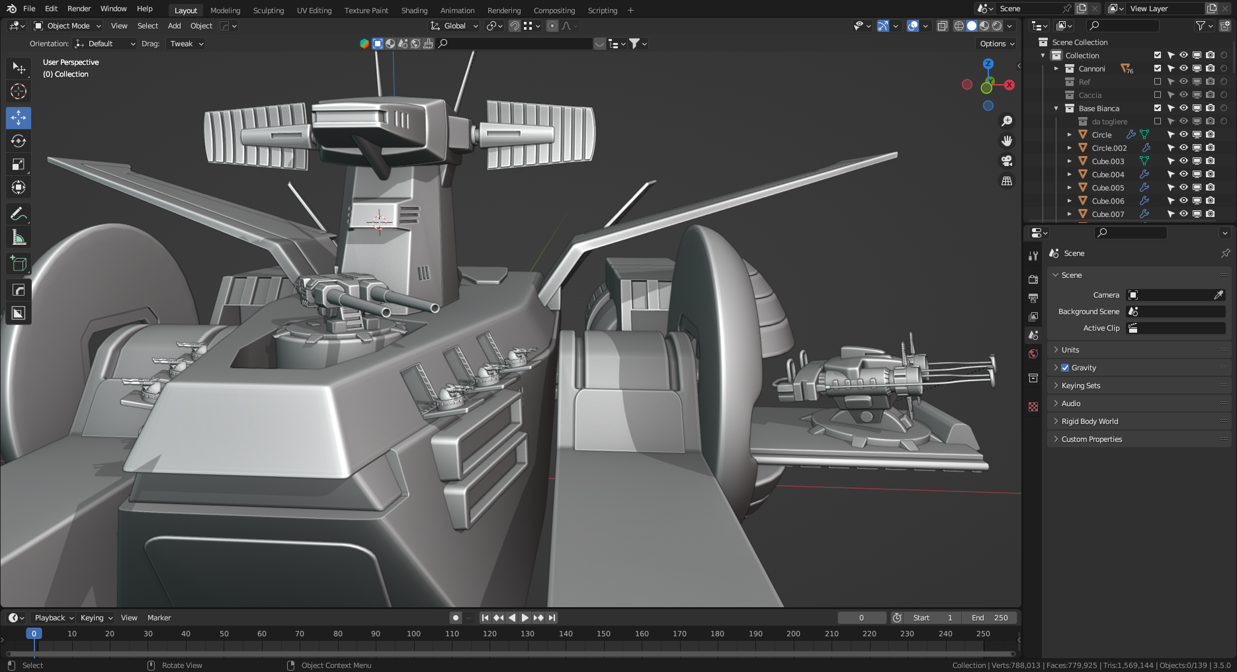
Task: Open the Render menu
Action: pos(79,9)
